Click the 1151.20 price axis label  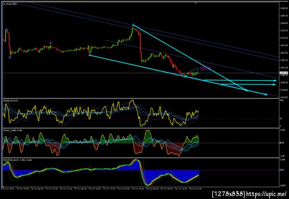(284, 67)
